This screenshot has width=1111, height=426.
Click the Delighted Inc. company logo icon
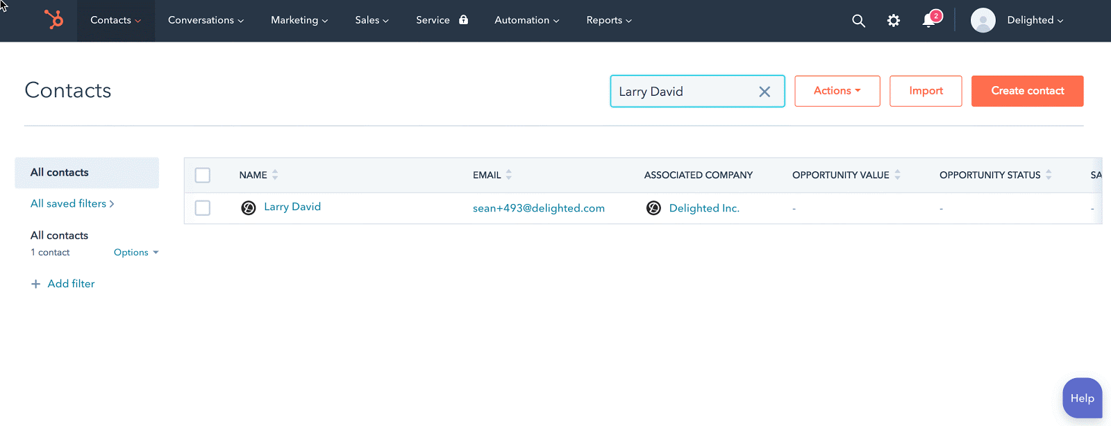pyautogui.click(x=653, y=208)
